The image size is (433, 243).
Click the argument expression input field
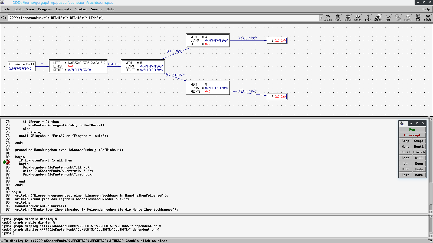pos(163,18)
